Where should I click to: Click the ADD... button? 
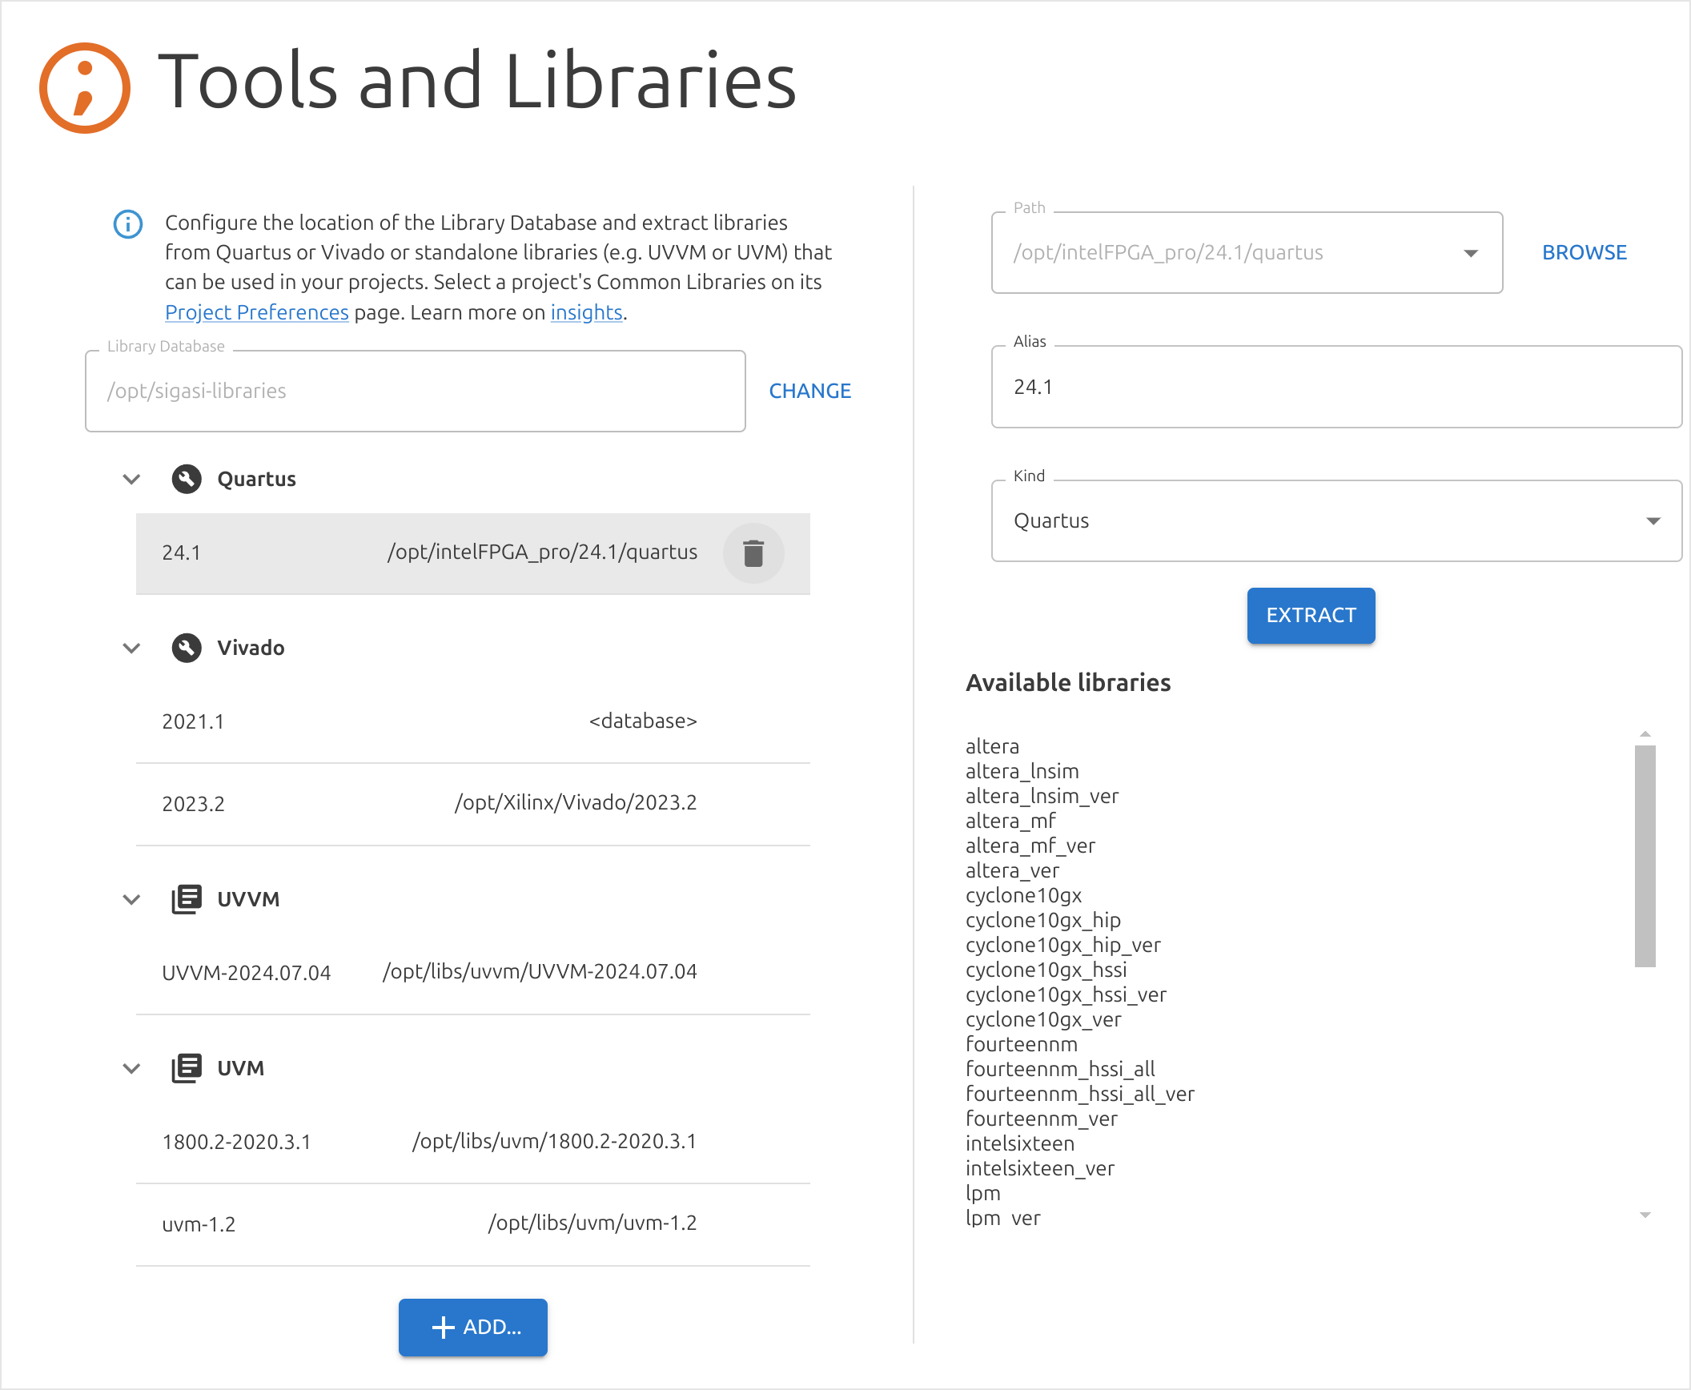[473, 1327]
